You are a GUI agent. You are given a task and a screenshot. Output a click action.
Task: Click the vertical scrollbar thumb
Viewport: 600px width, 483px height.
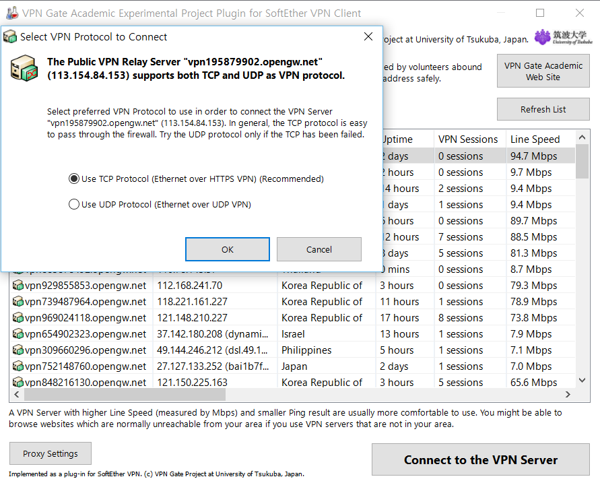(x=582, y=162)
